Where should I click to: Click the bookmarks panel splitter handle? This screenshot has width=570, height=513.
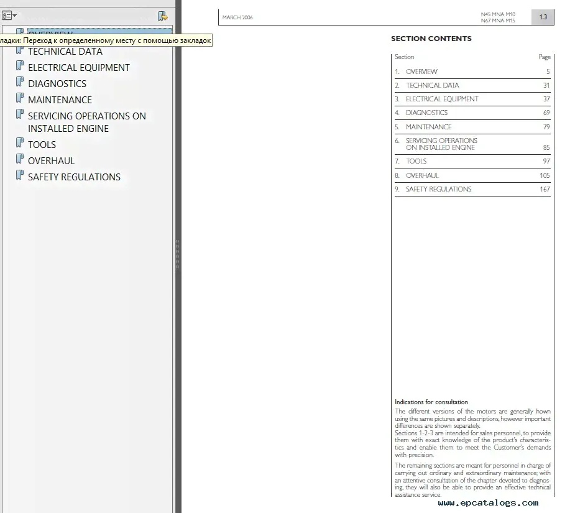coord(177,254)
